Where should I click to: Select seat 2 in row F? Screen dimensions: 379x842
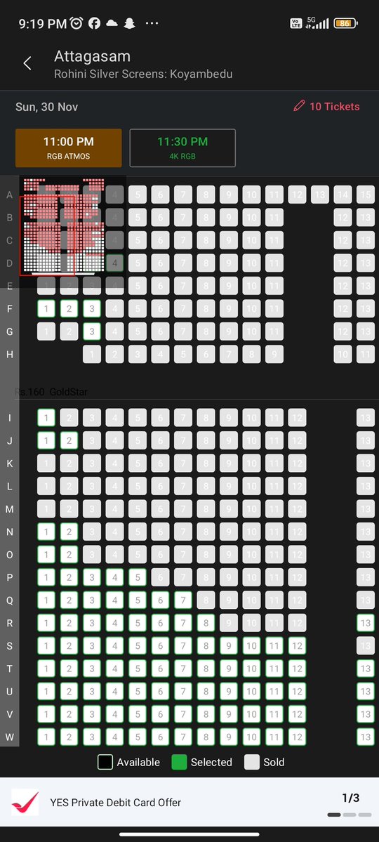coord(69,308)
